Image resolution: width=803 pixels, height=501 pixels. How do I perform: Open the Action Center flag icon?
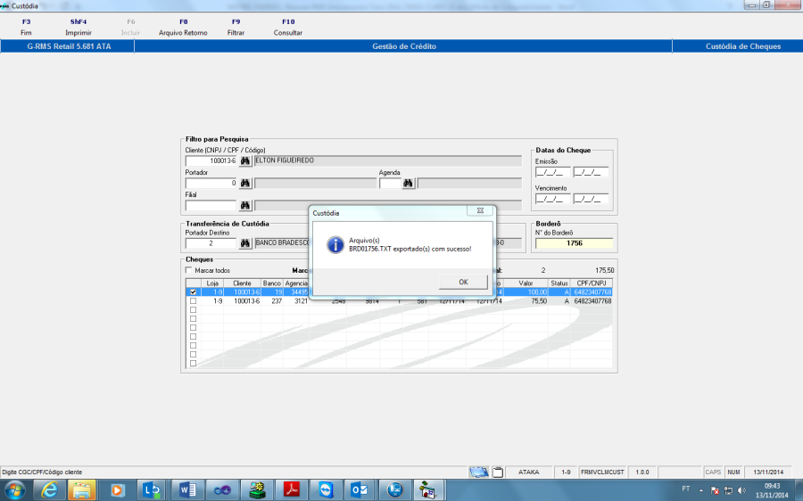pos(715,490)
